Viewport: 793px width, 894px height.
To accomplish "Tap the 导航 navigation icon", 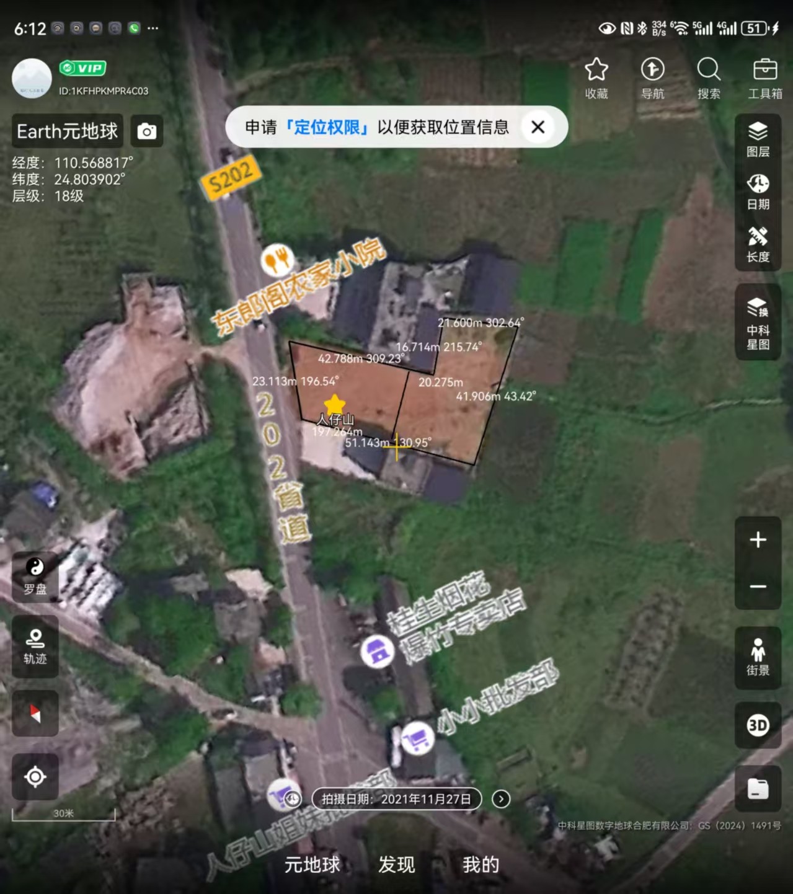I will [652, 77].
